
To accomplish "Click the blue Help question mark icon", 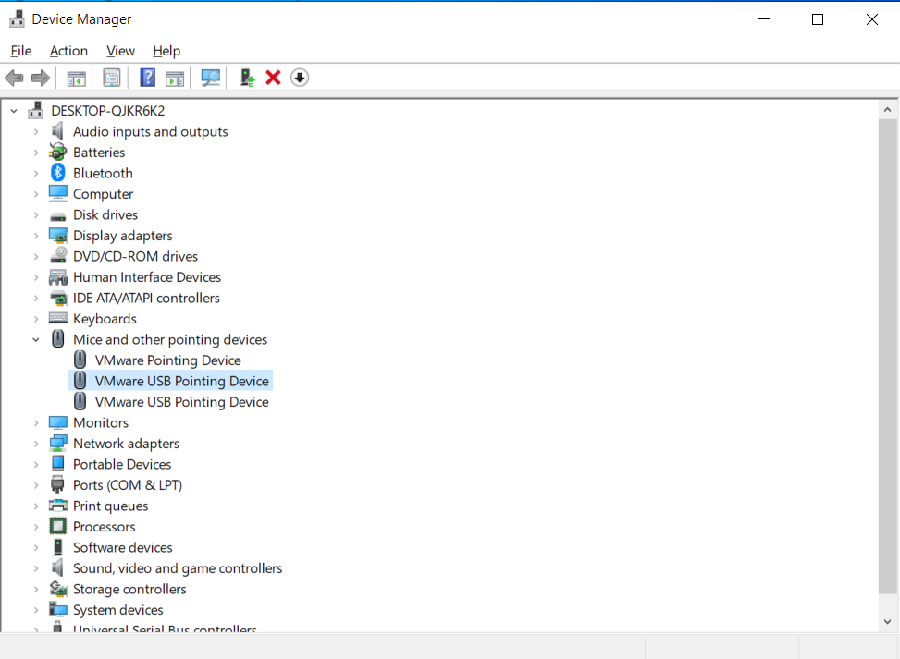I will (147, 78).
